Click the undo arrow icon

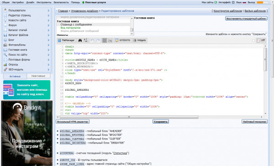pyautogui.click(x=92, y=40)
